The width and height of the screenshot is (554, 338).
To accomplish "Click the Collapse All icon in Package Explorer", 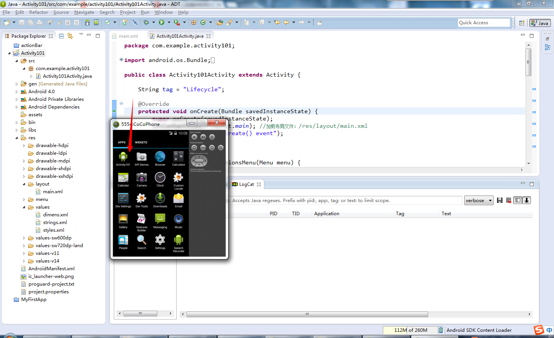I will pyautogui.click(x=61, y=36).
